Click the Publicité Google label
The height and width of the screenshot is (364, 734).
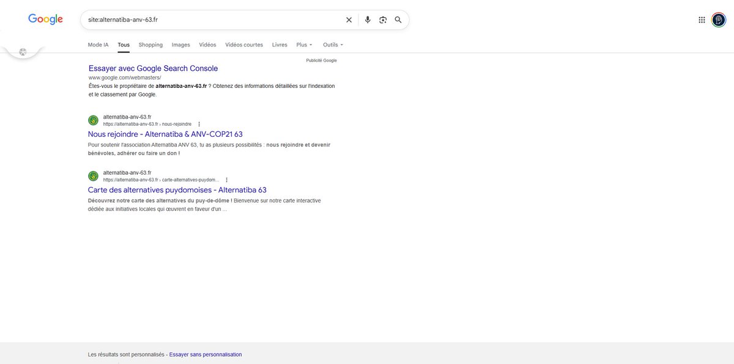321,60
